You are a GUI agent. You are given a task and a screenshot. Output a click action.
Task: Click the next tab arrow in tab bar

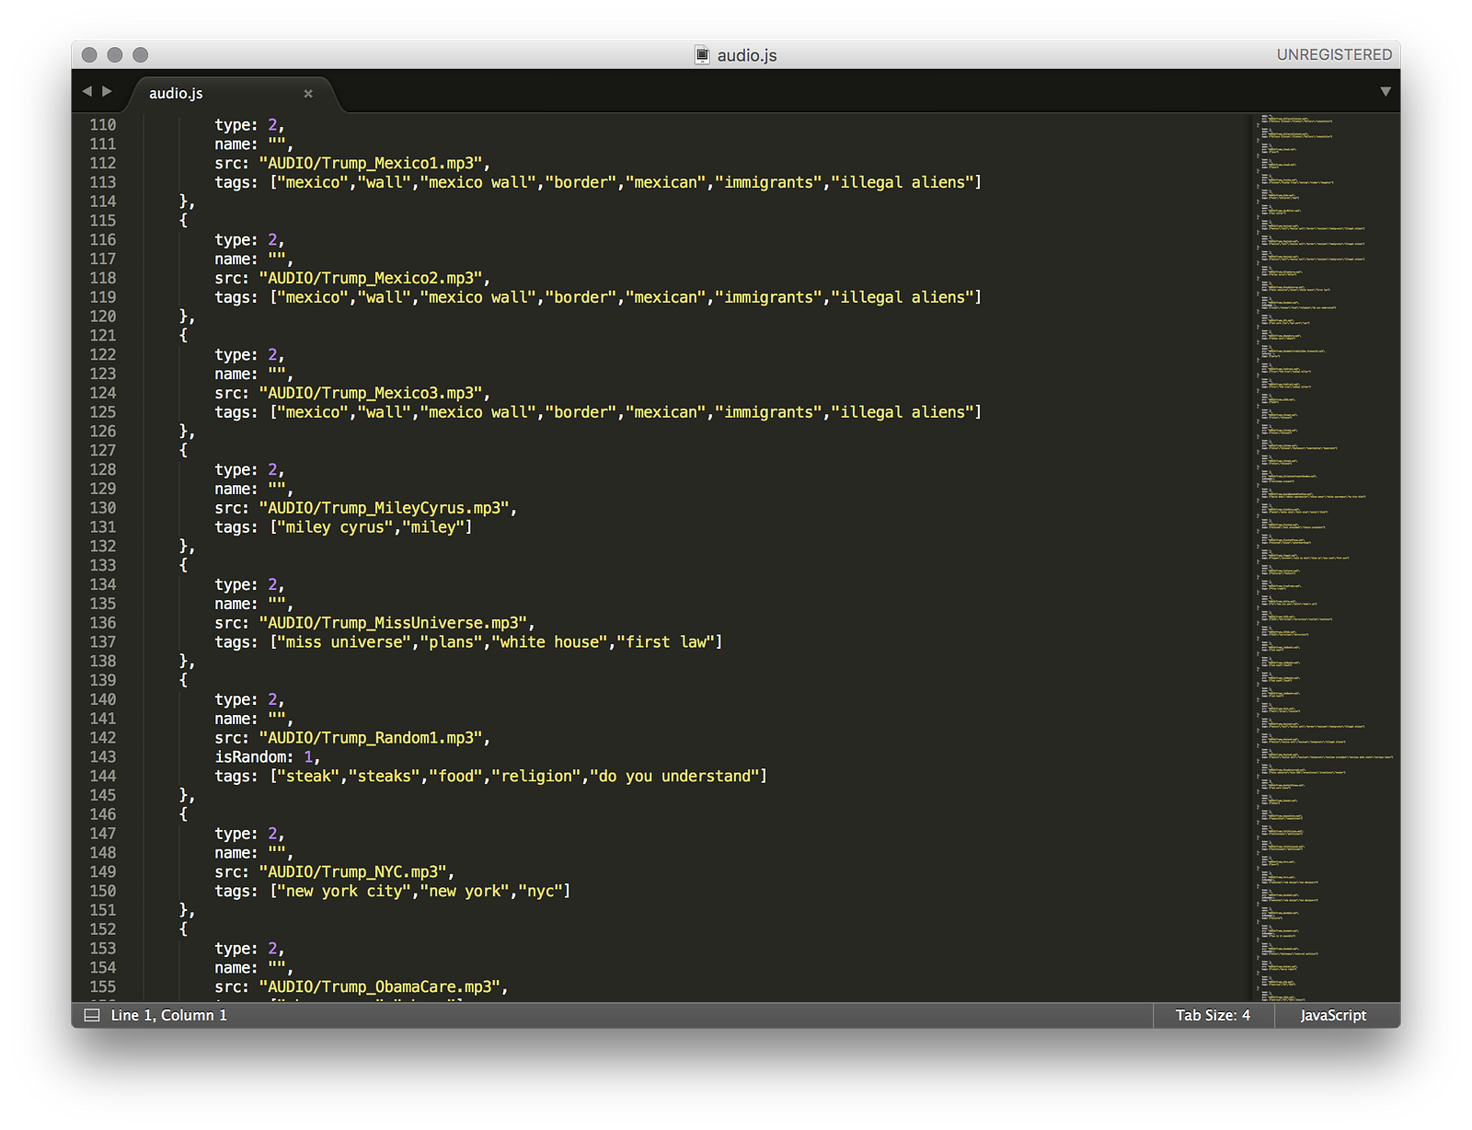coord(108,91)
